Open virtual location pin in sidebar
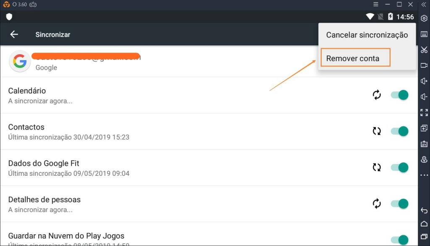Image resolution: width=430 pixels, height=246 pixels. click(424, 159)
